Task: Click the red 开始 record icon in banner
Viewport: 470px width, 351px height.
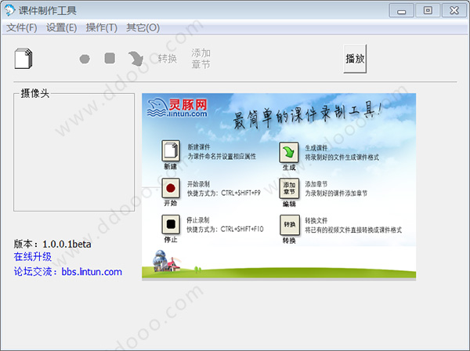Action: coord(171,188)
